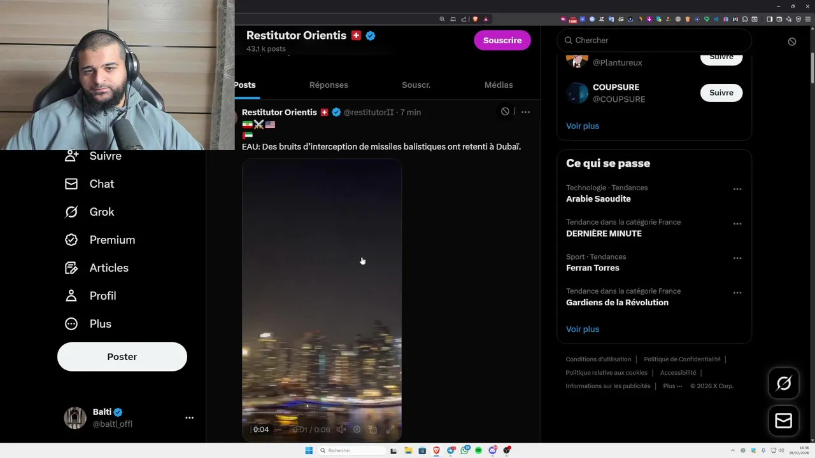Switch to the Souscr. tab

pos(416,85)
